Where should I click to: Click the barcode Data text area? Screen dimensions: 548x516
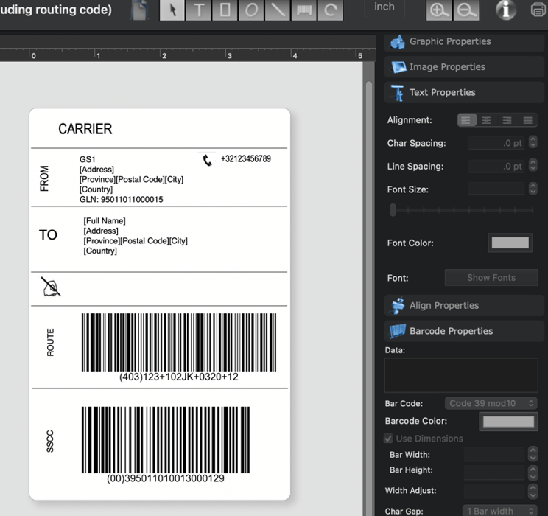tap(461, 375)
